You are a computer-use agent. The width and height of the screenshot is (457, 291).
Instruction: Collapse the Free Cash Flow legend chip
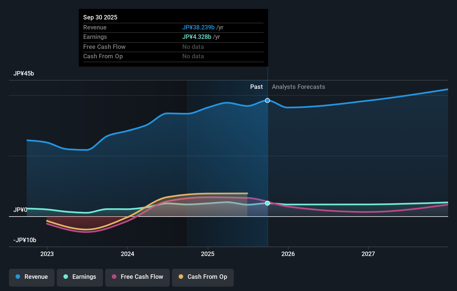coord(137,277)
